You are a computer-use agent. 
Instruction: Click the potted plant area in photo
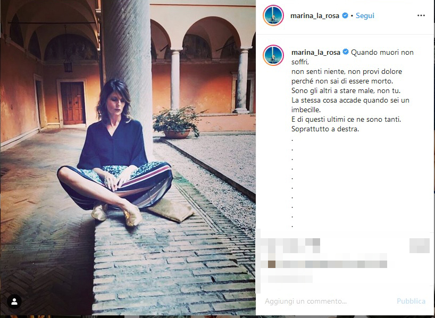(x=178, y=122)
